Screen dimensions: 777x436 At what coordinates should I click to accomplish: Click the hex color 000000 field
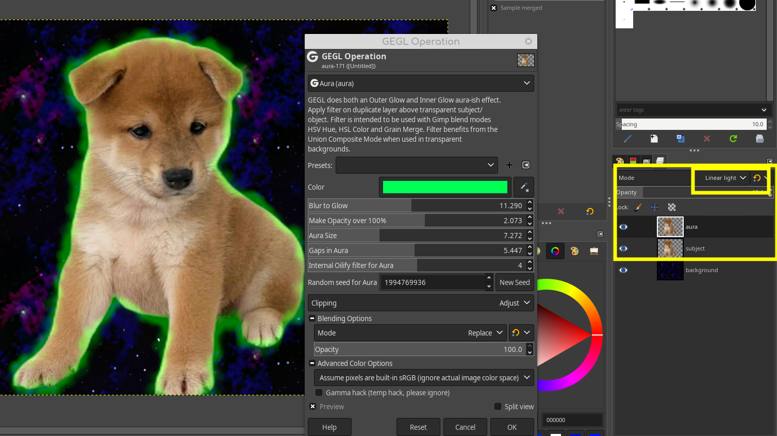[573, 420]
